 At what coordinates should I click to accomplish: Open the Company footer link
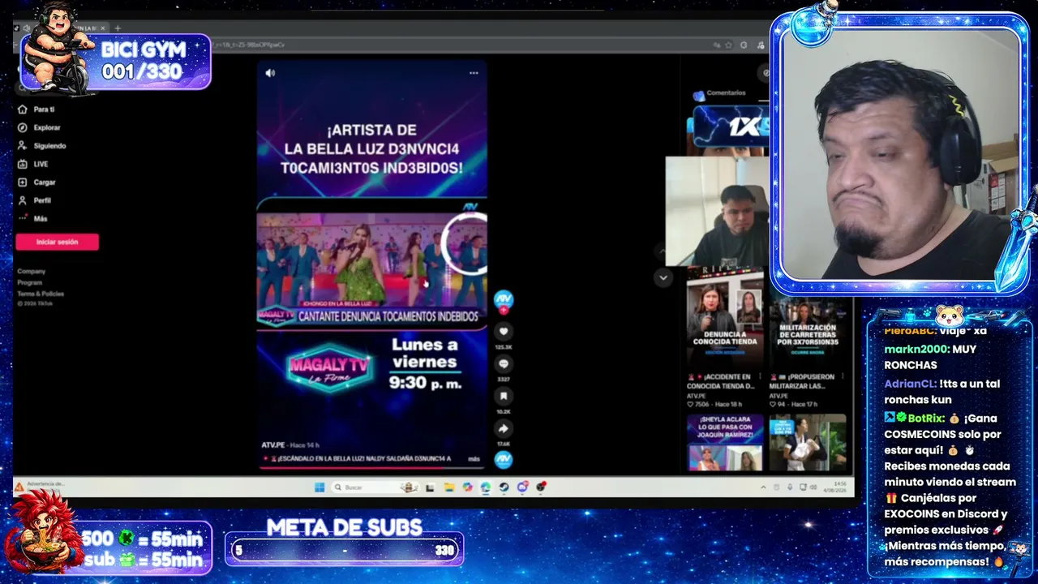32,272
